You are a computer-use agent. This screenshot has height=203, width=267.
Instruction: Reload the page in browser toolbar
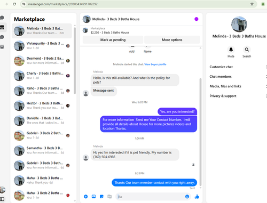pos(14,4)
